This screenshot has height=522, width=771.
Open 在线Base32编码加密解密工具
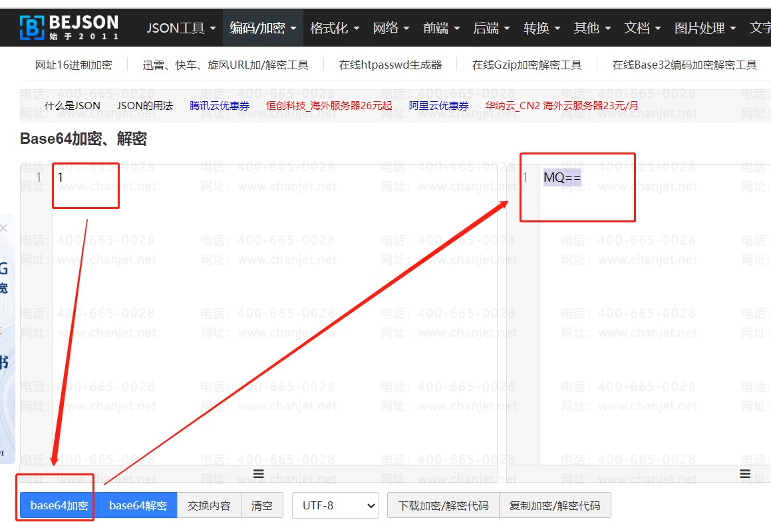[685, 65]
